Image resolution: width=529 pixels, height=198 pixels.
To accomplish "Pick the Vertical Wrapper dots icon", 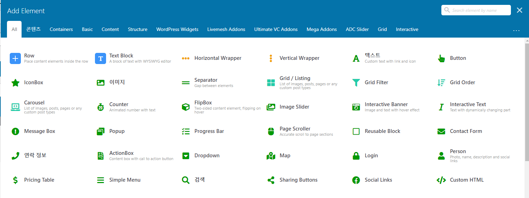I will (x=271, y=58).
